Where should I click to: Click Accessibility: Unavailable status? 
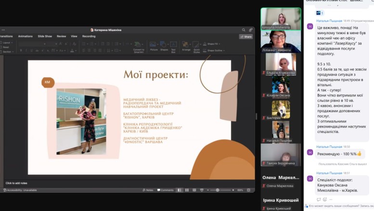20,190
